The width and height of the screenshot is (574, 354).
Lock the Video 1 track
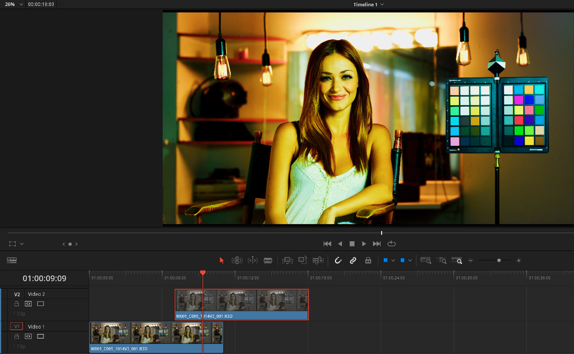tap(17, 337)
